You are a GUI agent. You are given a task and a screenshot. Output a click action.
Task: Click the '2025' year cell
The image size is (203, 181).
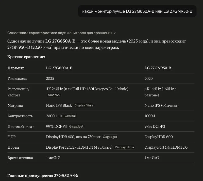50,78
